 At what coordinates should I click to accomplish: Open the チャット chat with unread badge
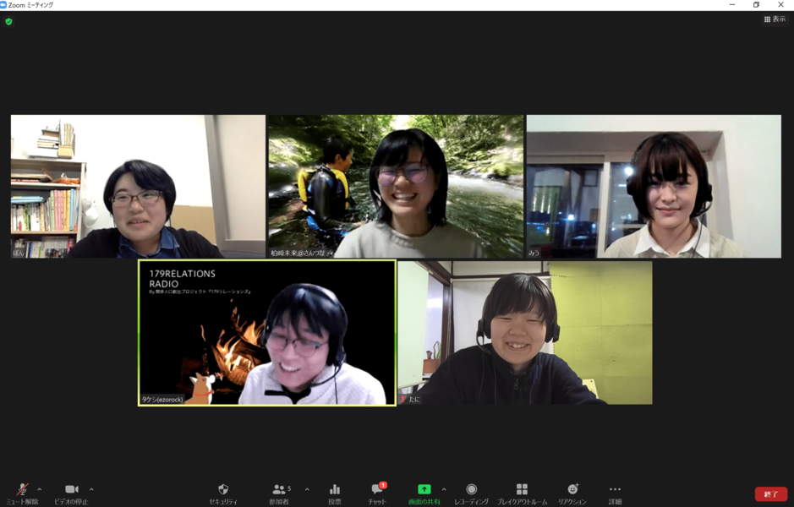(x=377, y=491)
